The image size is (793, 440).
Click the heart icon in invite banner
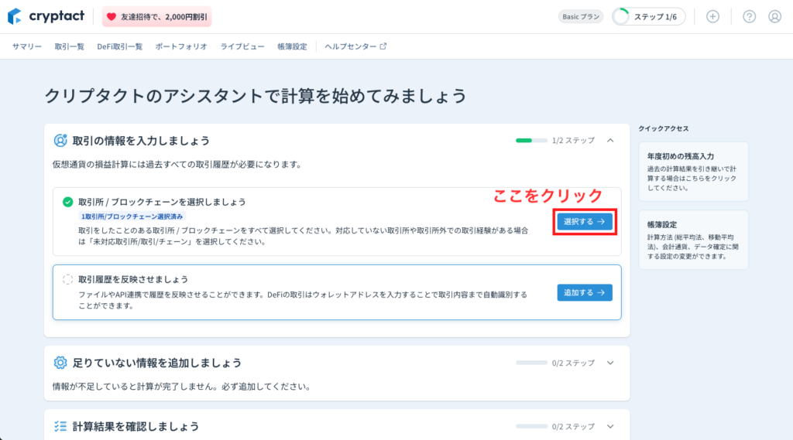(x=112, y=17)
